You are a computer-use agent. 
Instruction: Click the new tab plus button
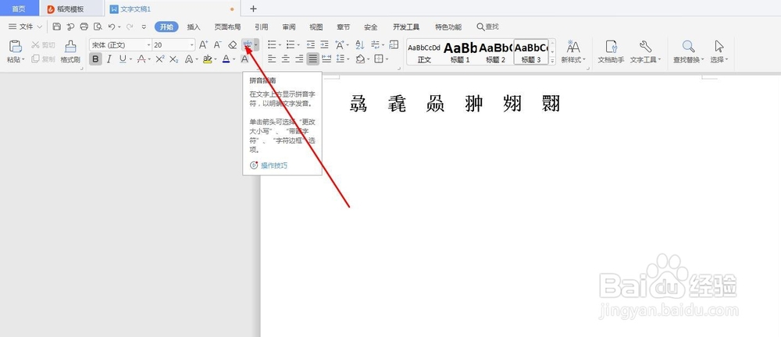click(x=253, y=9)
